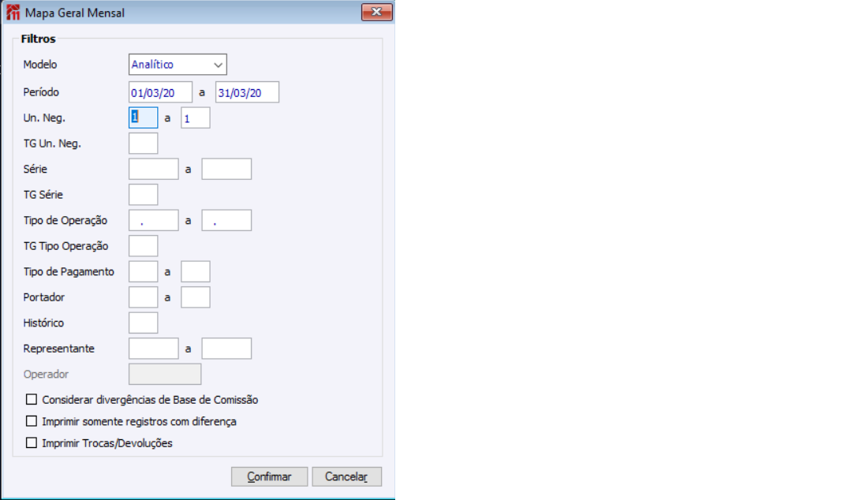852x500 pixels.
Task: Click the TG Tipo Operação field
Action: 144,245
